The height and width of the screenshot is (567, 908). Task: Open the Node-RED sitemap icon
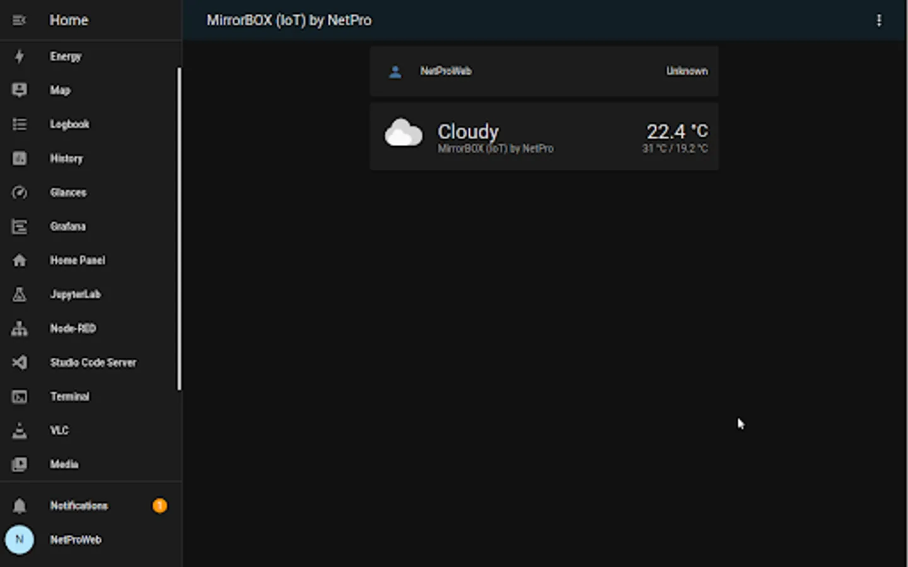click(x=20, y=328)
